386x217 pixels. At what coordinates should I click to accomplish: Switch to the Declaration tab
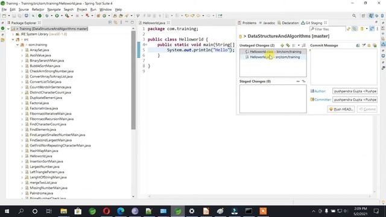tap(288, 23)
